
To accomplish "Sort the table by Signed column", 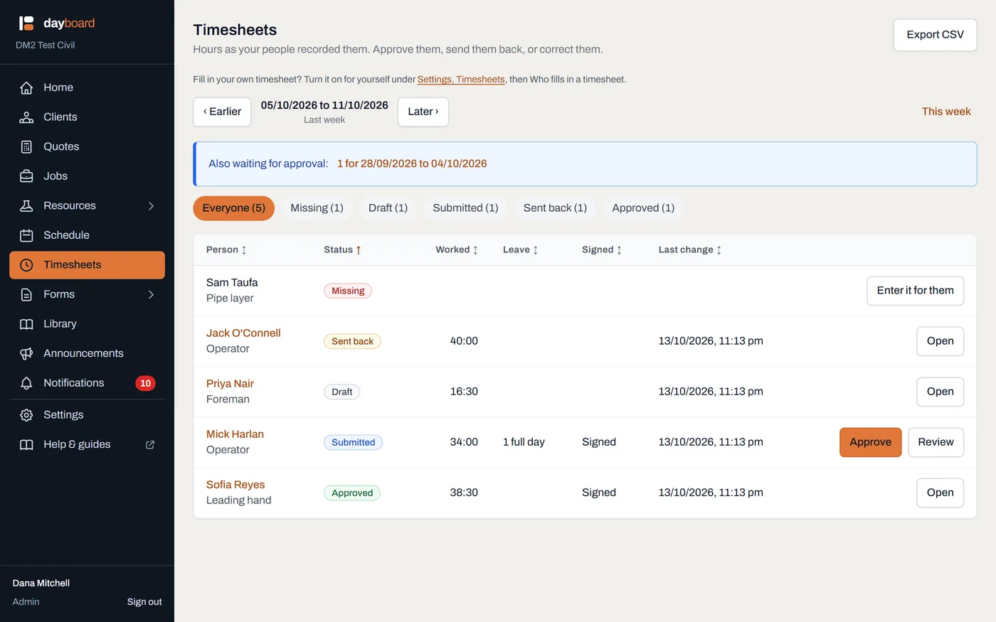I will tap(602, 250).
